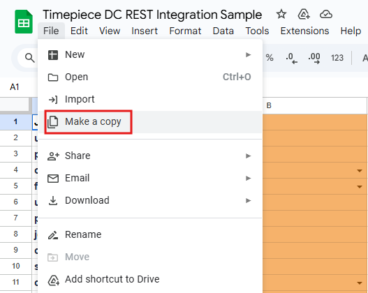Image resolution: width=368 pixels, height=293 pixels.
Task: Expand the Download submenu
Action: point(150,201)
